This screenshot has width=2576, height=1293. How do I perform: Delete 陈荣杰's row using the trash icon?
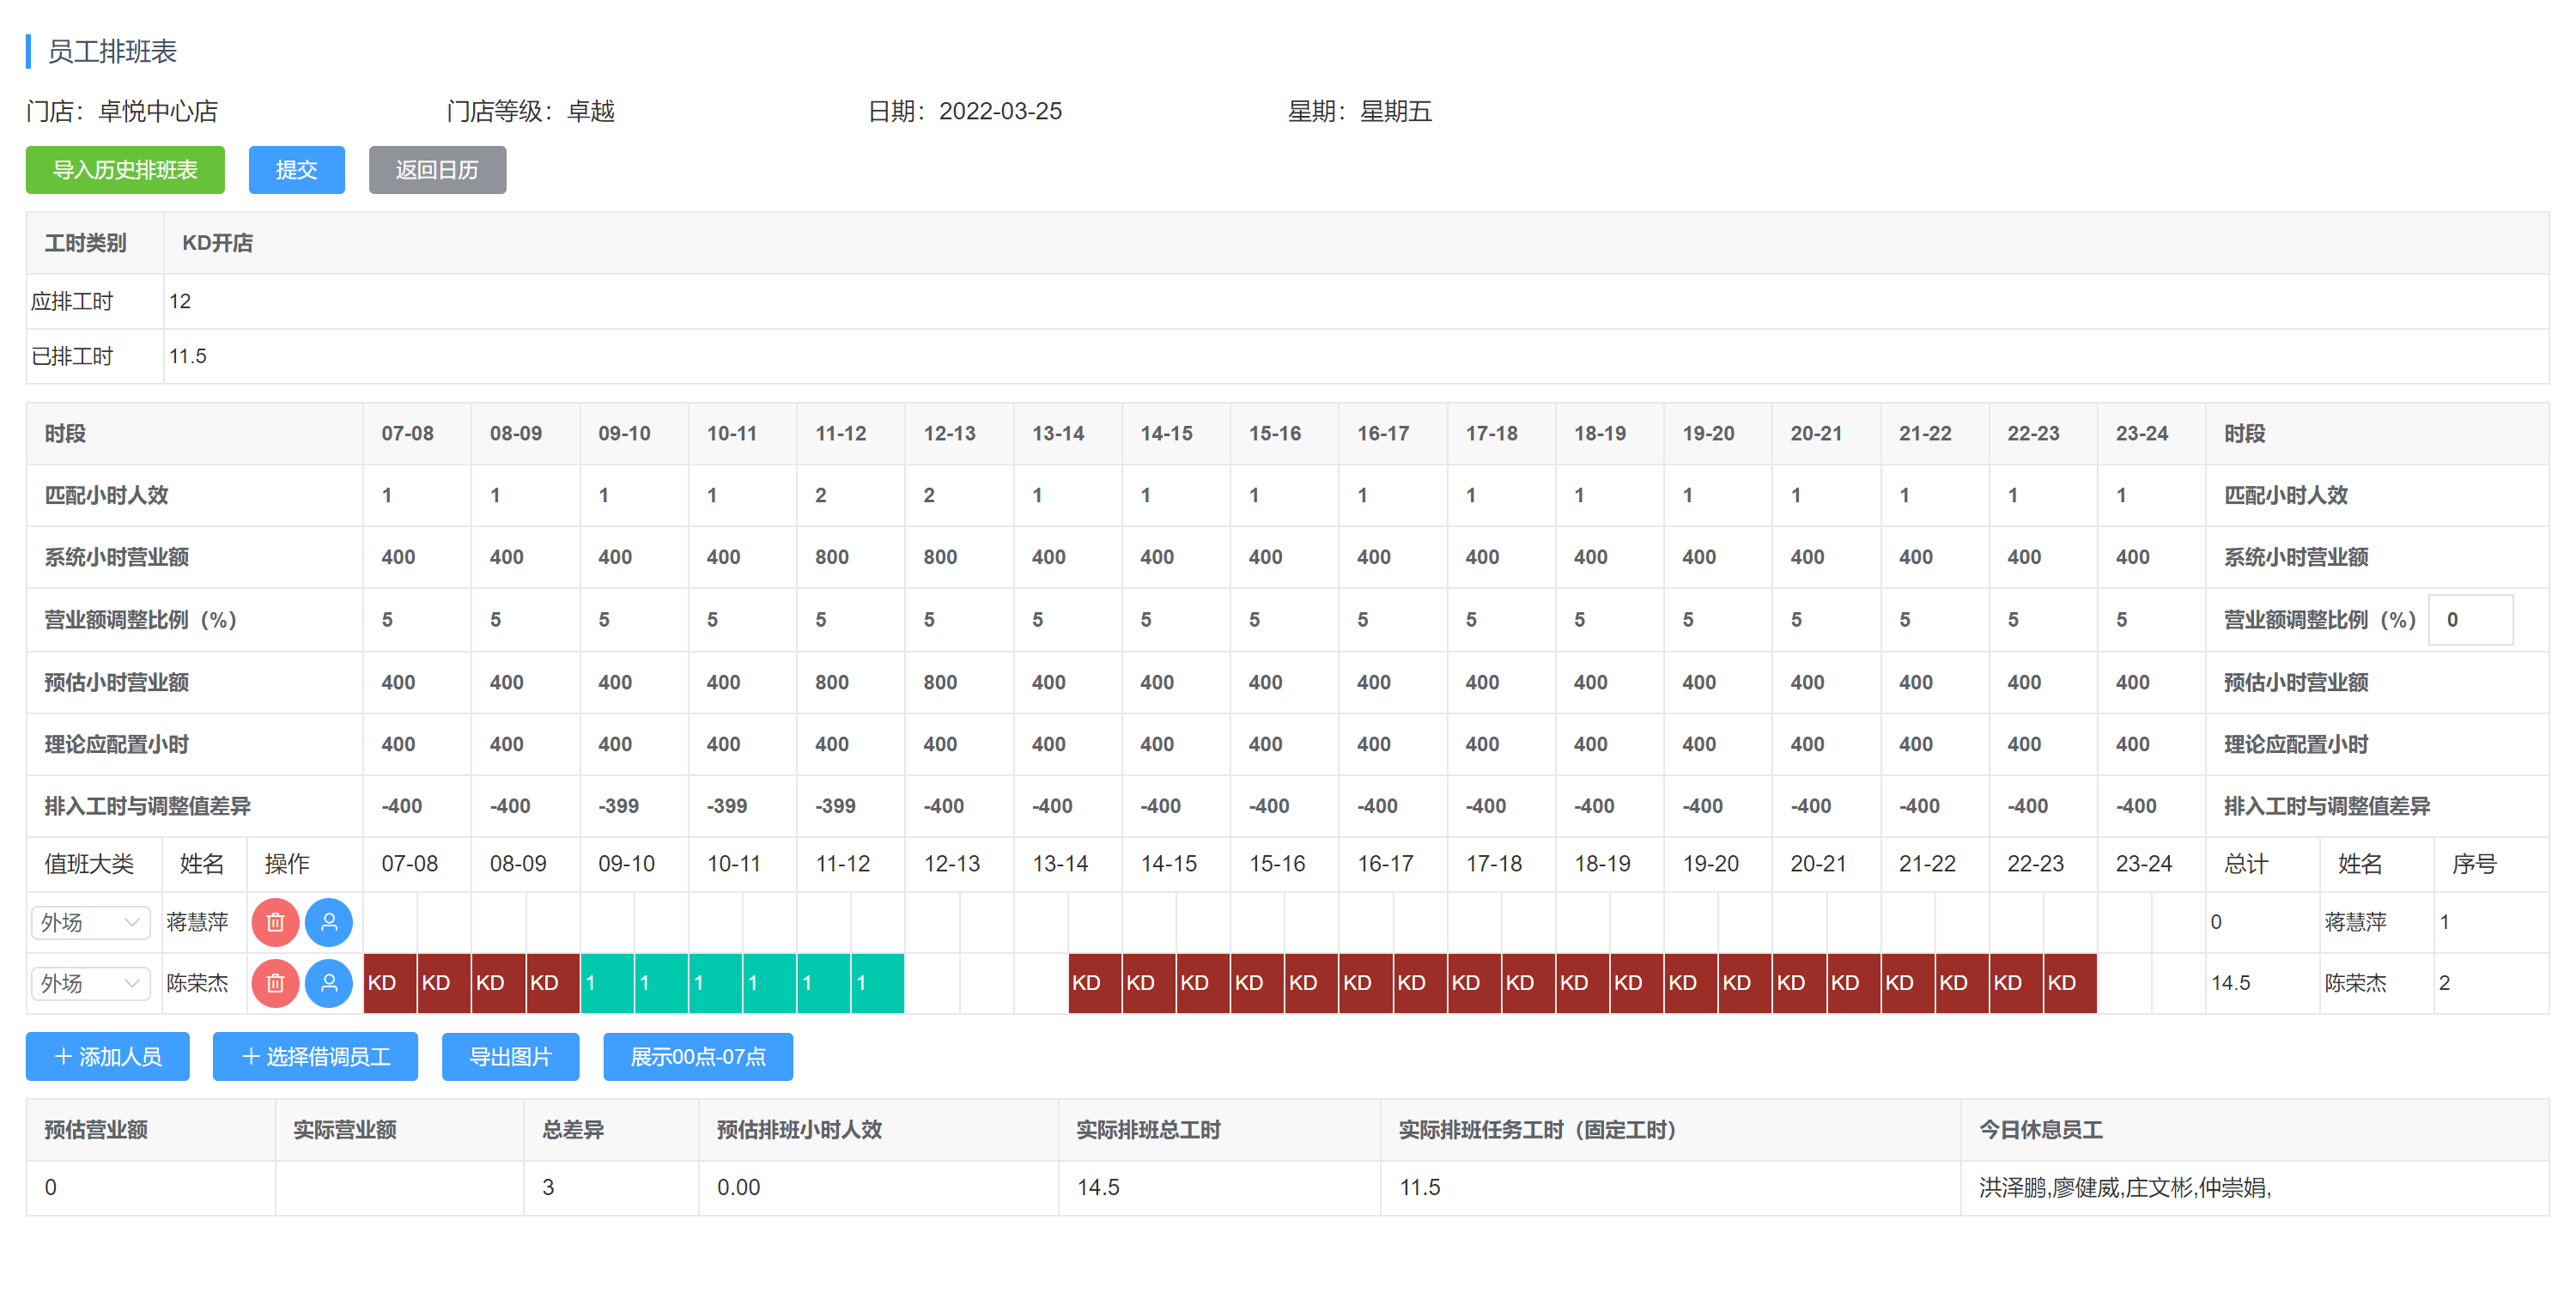coord(275,983)
